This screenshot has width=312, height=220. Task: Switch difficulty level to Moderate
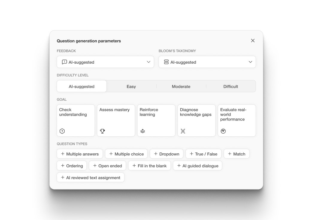181,86
